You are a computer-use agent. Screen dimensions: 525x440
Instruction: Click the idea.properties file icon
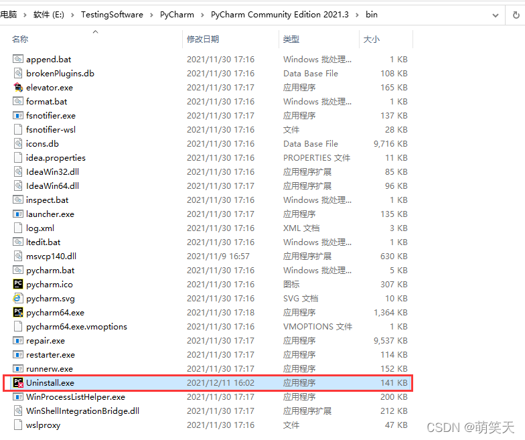(18, 157)
